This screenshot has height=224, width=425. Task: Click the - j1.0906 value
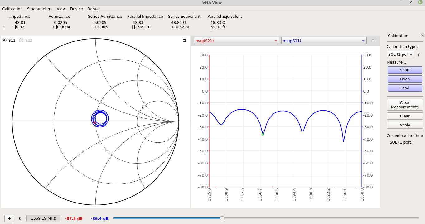tap(99, 27)
